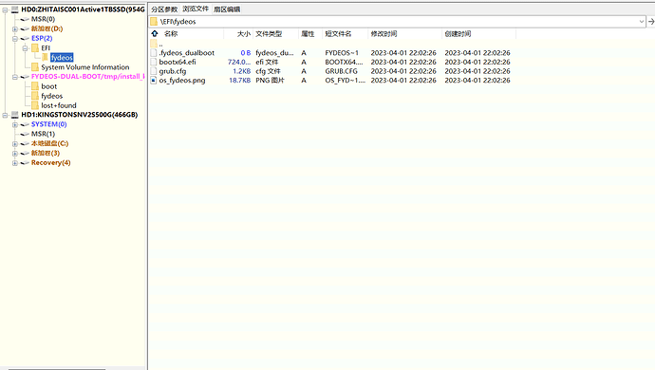655x370 pixels.
Task: Collapse the HD0 ZHITAI disk node
Action: pos(5,9)
